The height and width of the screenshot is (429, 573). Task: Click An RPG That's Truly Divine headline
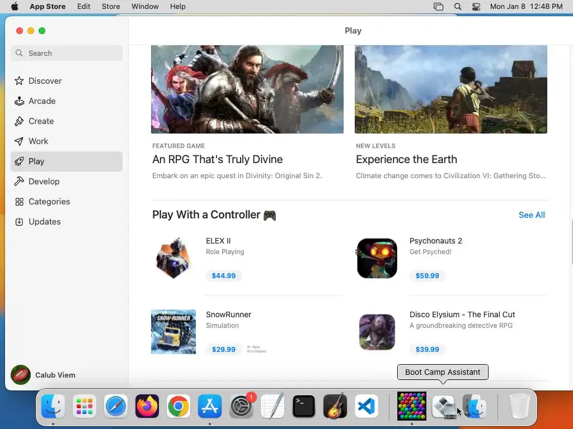click(218, 159)
